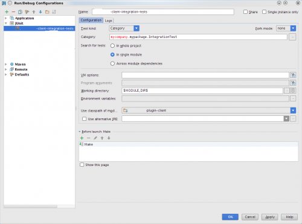Move Before launch task up
Screen dimensions: 302x224
point(102,138)
